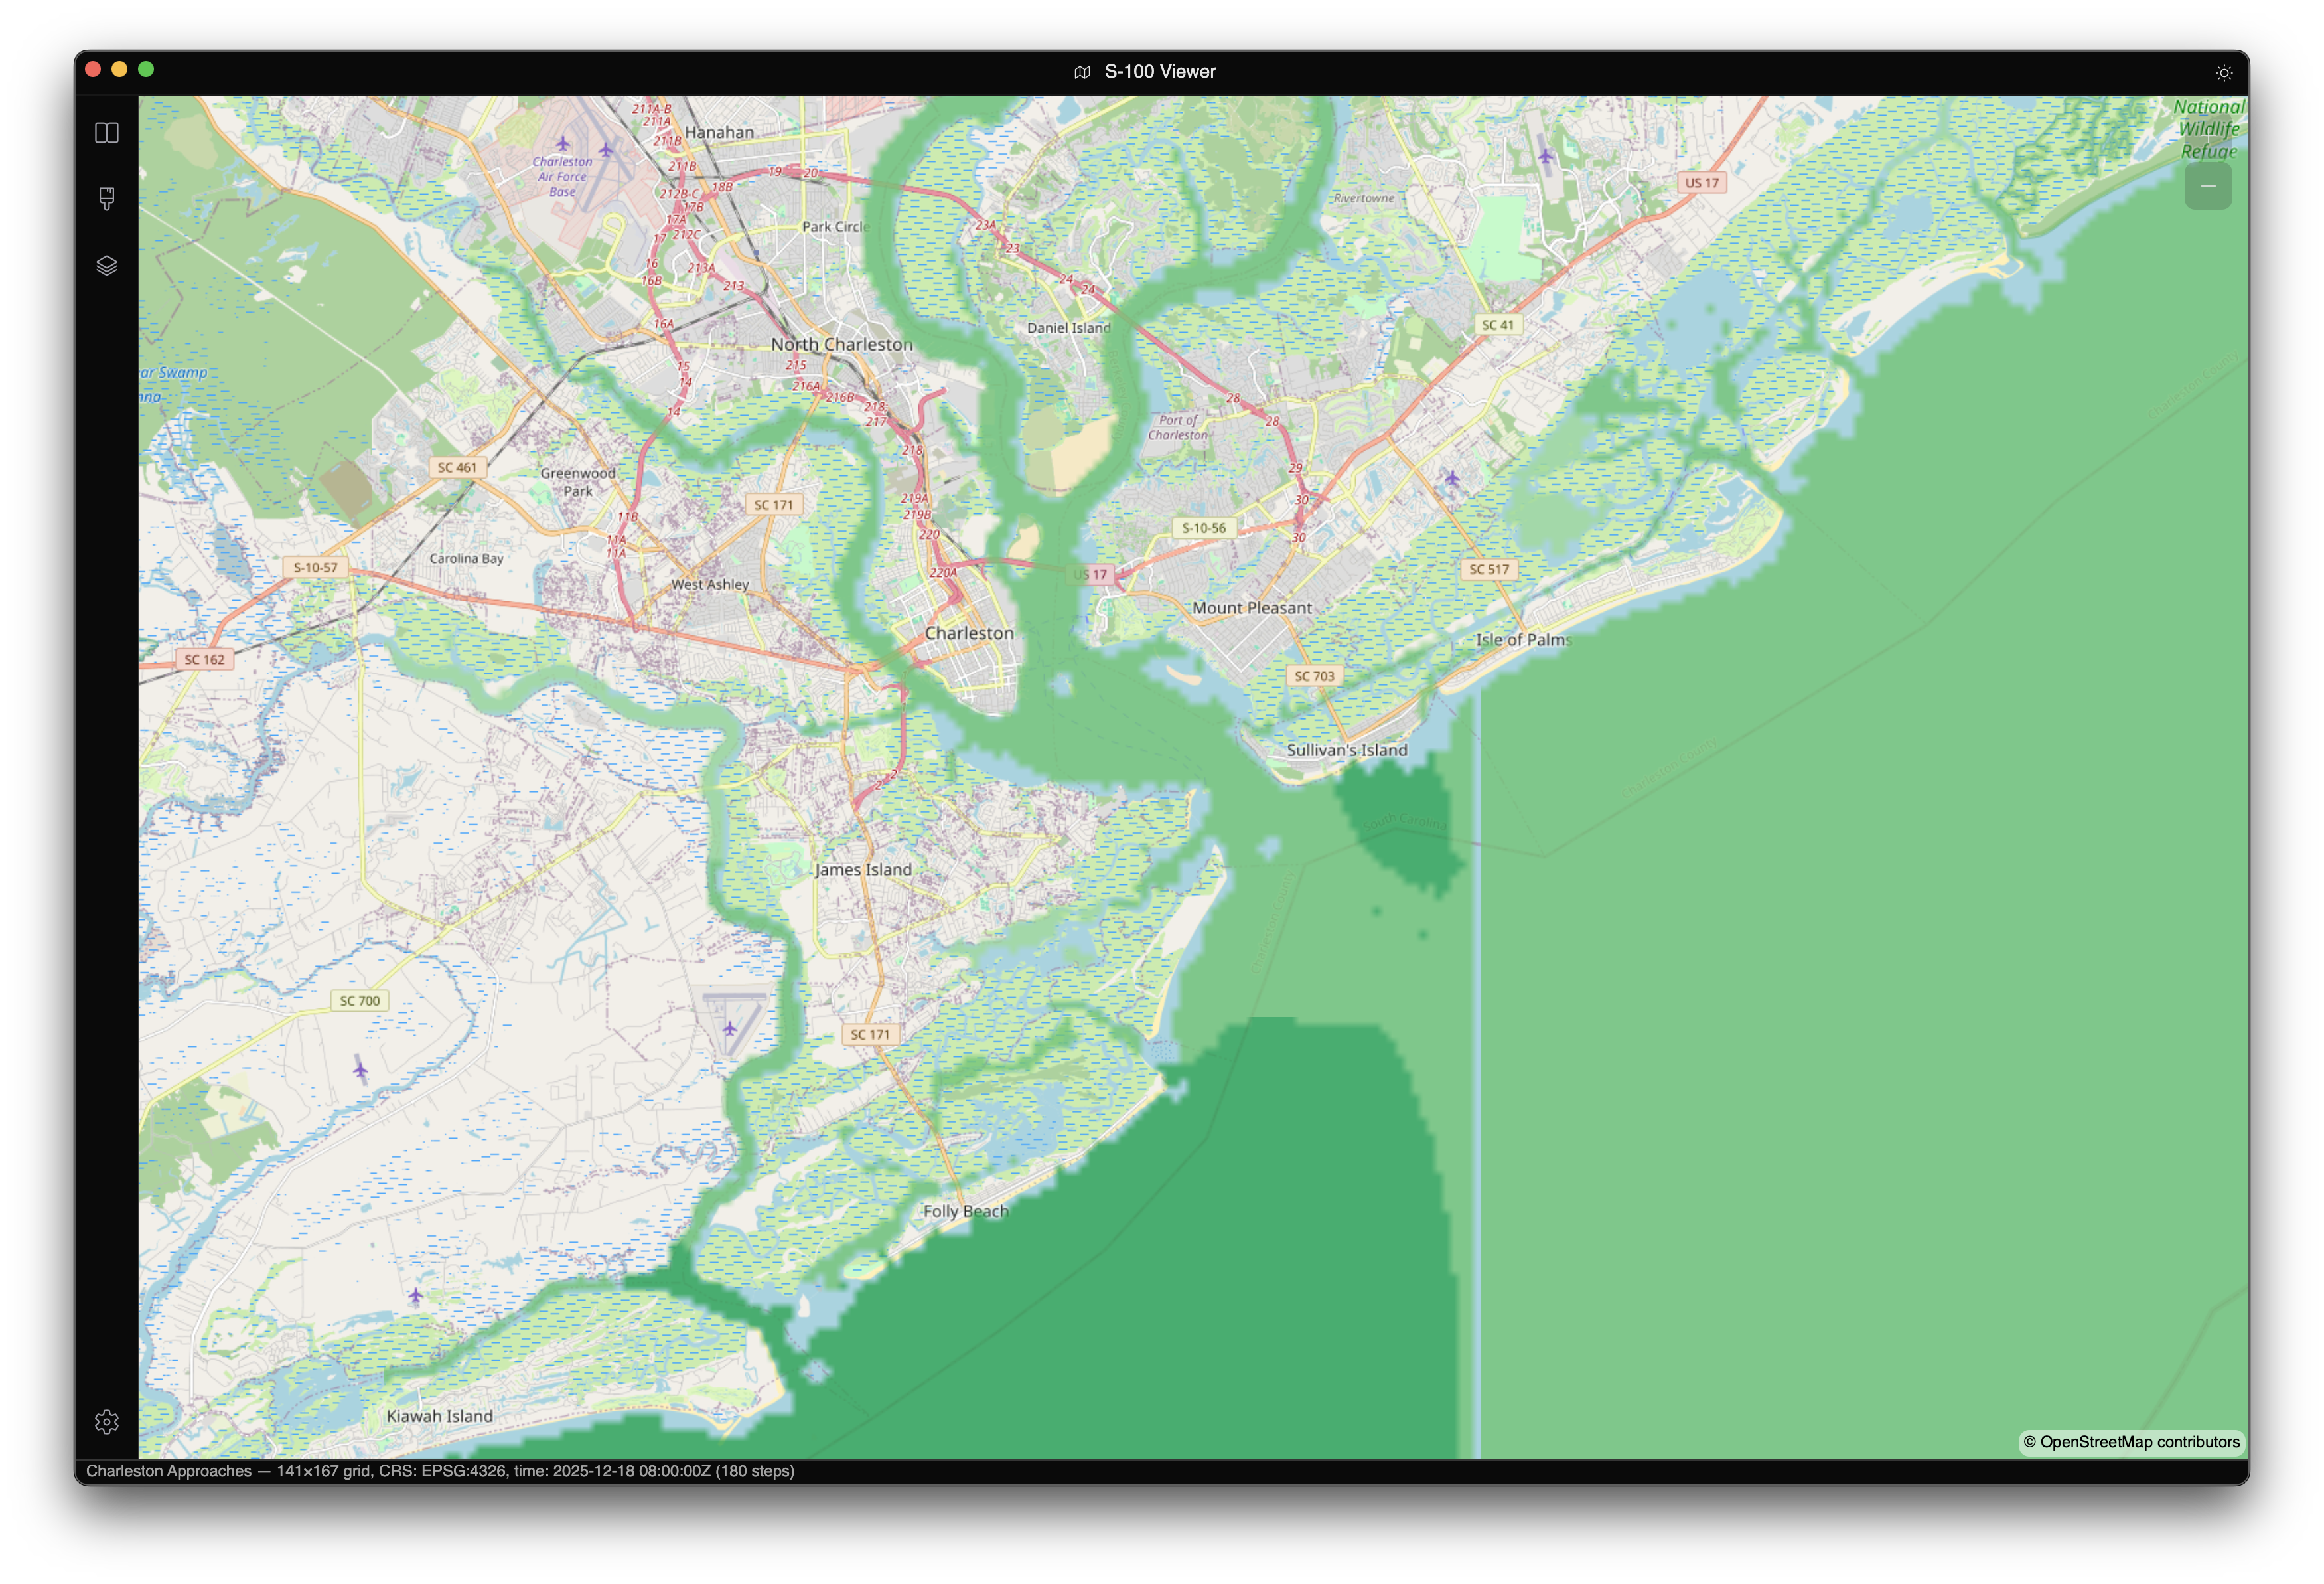Click the 'Kiawah Island' map label
The image size is (2324, 1584).
(440, 1416)
